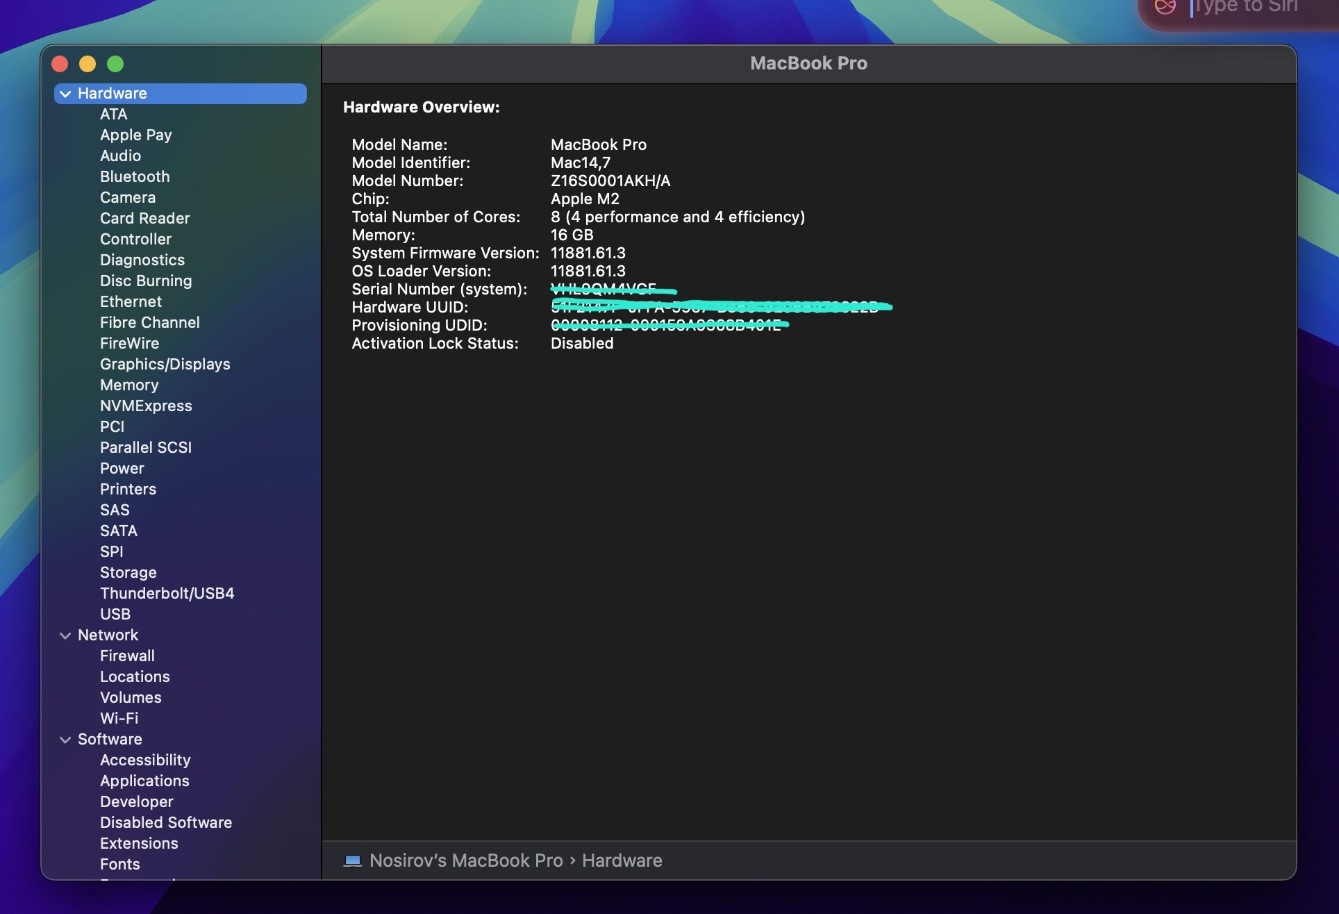The height and width of the screenshot is (914, 1339).
Task: Open Fibre Channel information
Action: coord(149,323)
